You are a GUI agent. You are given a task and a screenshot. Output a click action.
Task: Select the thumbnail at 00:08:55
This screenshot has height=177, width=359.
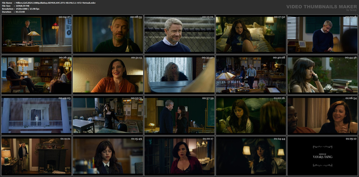click(x=108, y=34)
